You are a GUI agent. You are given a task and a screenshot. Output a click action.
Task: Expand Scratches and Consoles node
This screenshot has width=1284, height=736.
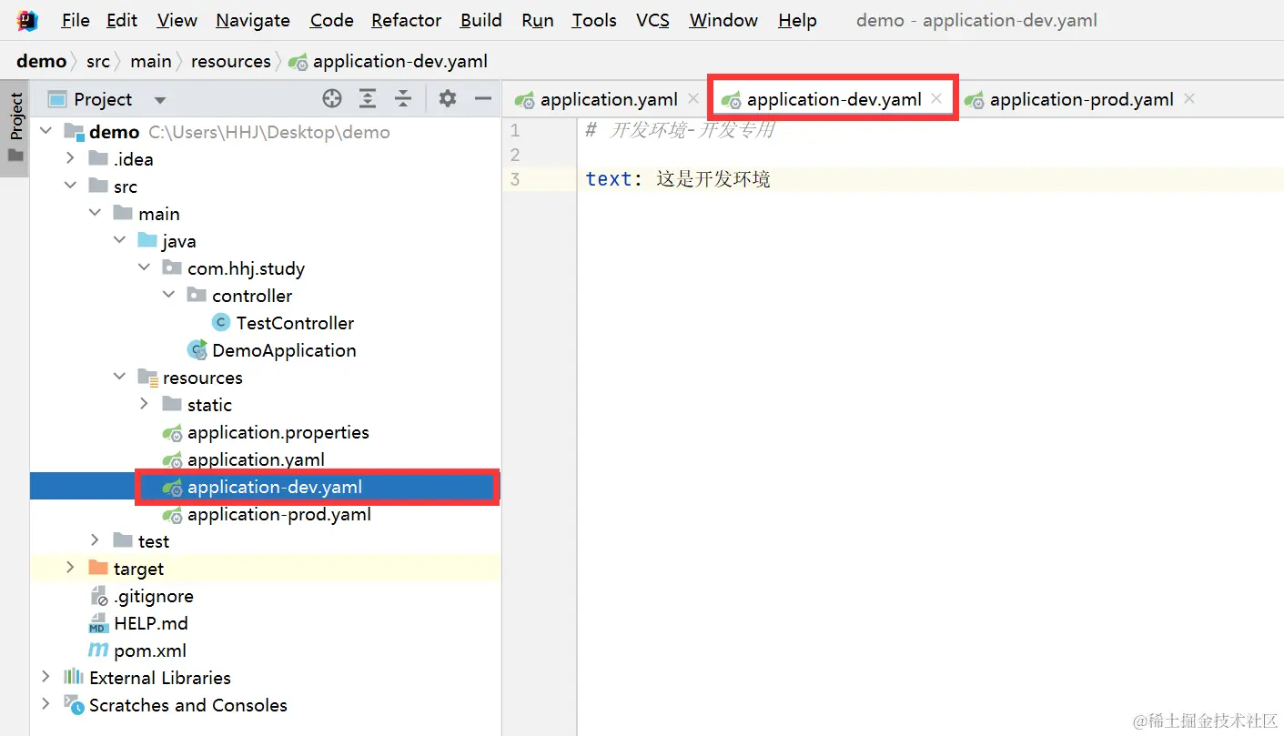(x=45, y=704)
